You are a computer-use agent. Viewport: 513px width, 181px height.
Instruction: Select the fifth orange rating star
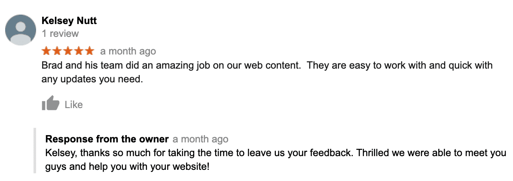pos(89,51)
